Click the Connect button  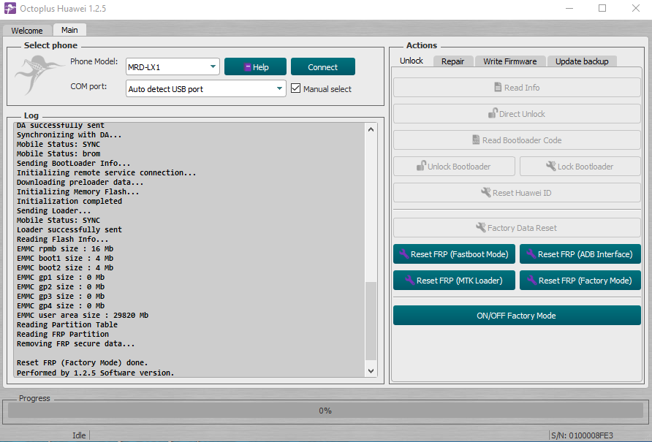[x=322, y=66]
